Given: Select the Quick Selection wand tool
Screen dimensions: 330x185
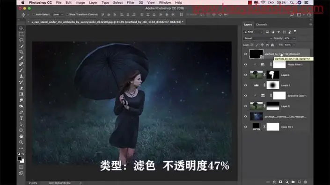Looking at the screenshot, I should [x=21, y=46].
